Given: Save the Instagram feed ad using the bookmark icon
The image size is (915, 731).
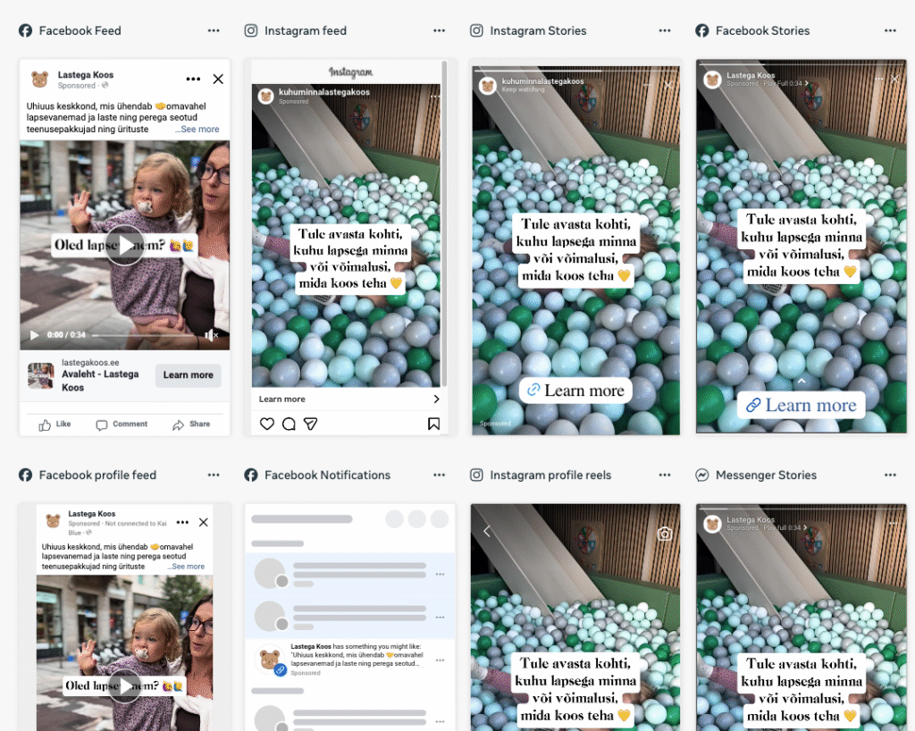Looking at the screenshot, I should click(x=433, y=423).
